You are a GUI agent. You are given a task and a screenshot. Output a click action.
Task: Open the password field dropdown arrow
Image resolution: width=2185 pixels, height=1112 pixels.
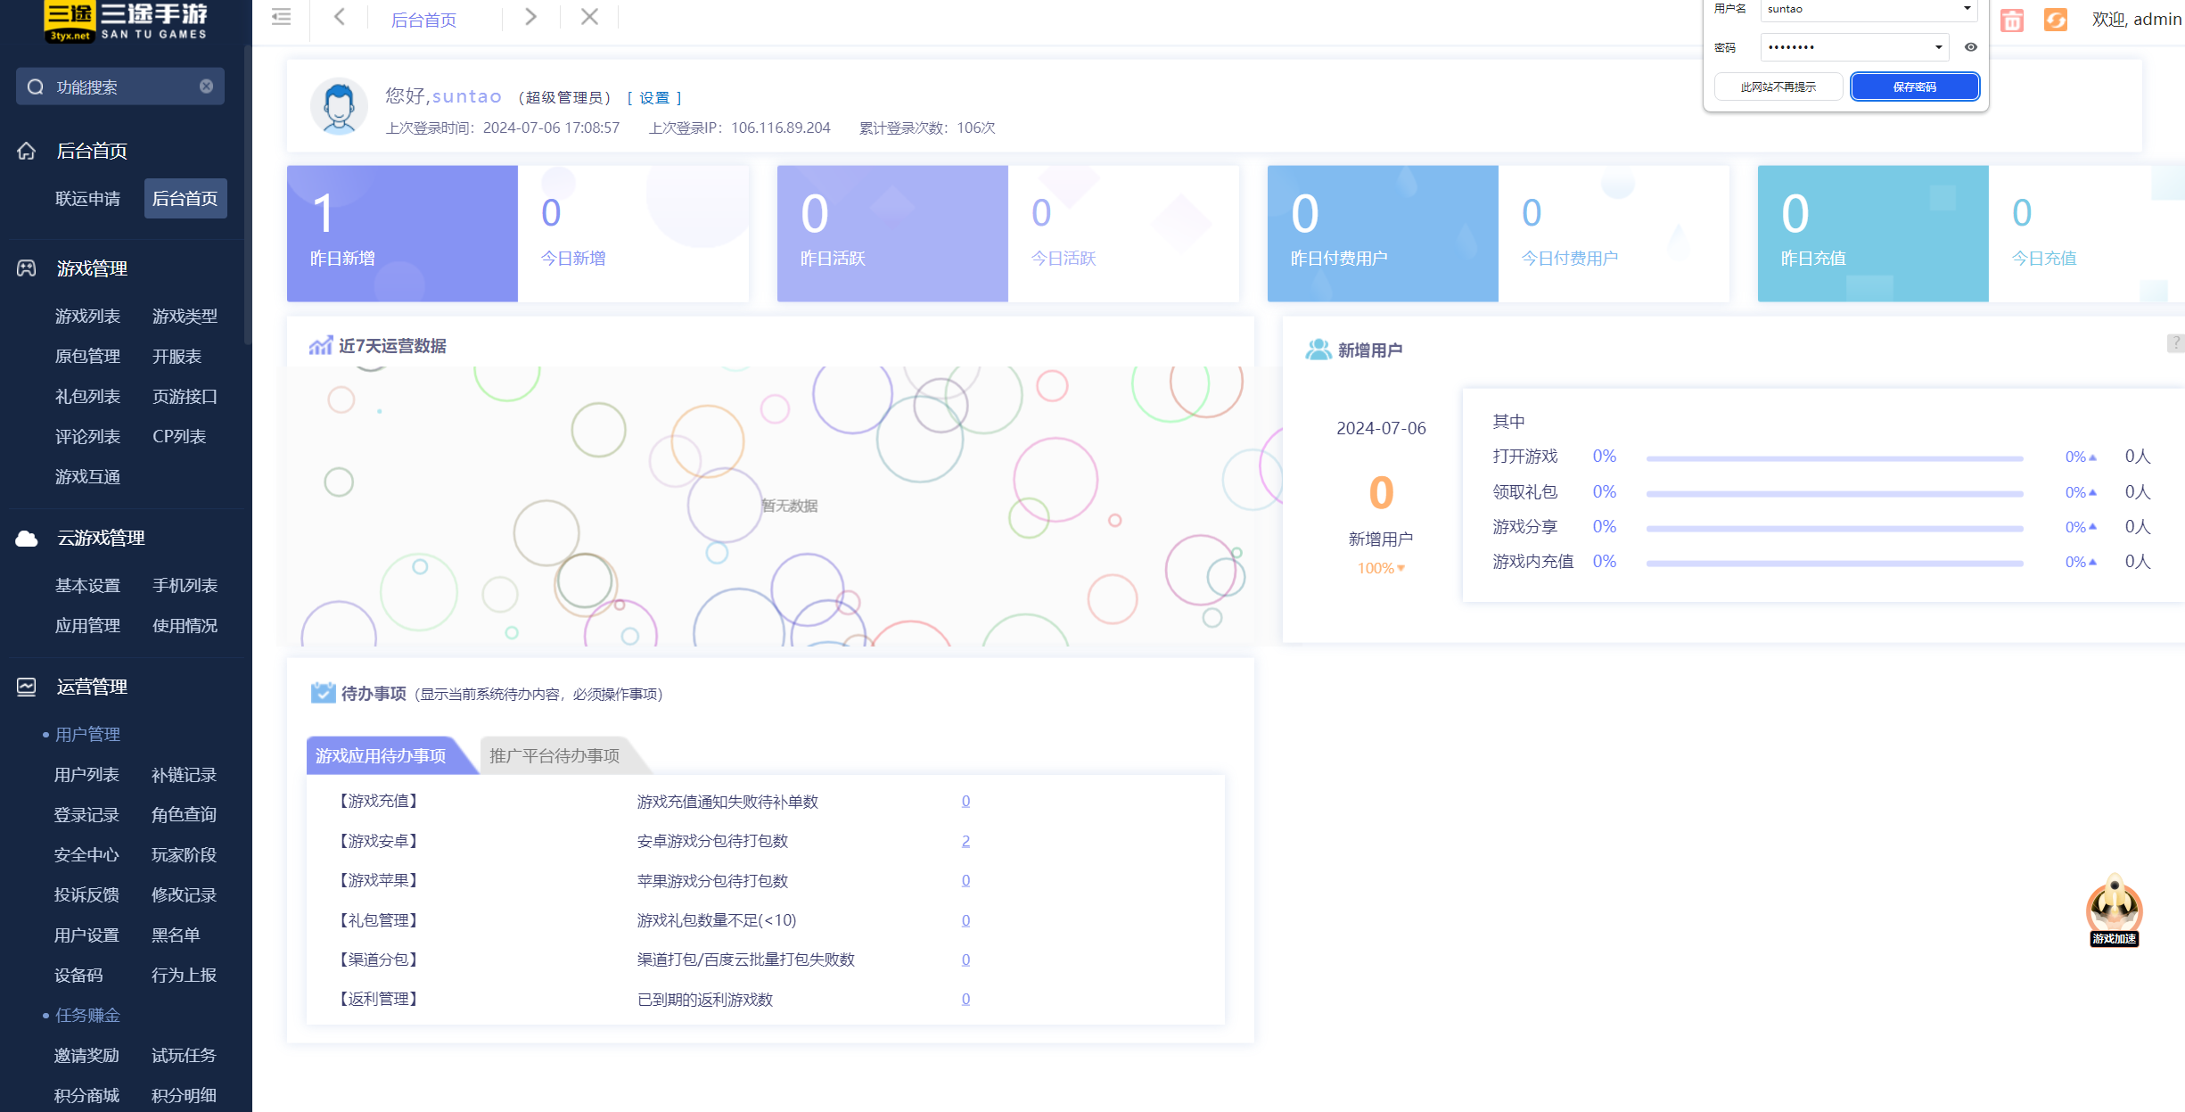(x=1938, y=47)
